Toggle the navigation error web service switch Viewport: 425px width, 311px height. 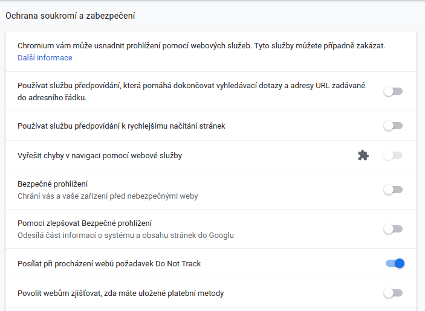click(x=393, y=155)
